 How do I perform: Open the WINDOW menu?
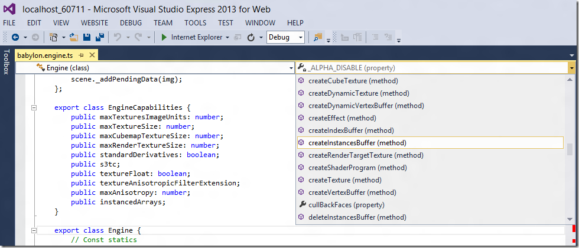click(x=260, y=23)
